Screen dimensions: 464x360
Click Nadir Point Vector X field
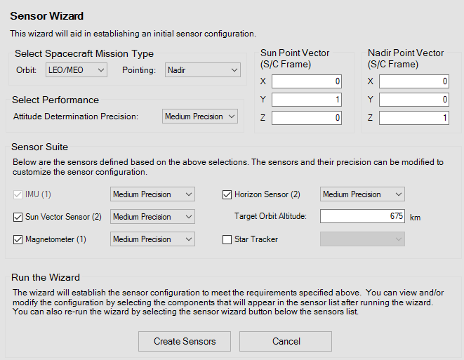pos(413,81)
